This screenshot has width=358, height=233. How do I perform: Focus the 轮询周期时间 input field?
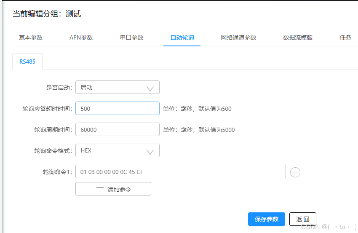pos(118,129)
